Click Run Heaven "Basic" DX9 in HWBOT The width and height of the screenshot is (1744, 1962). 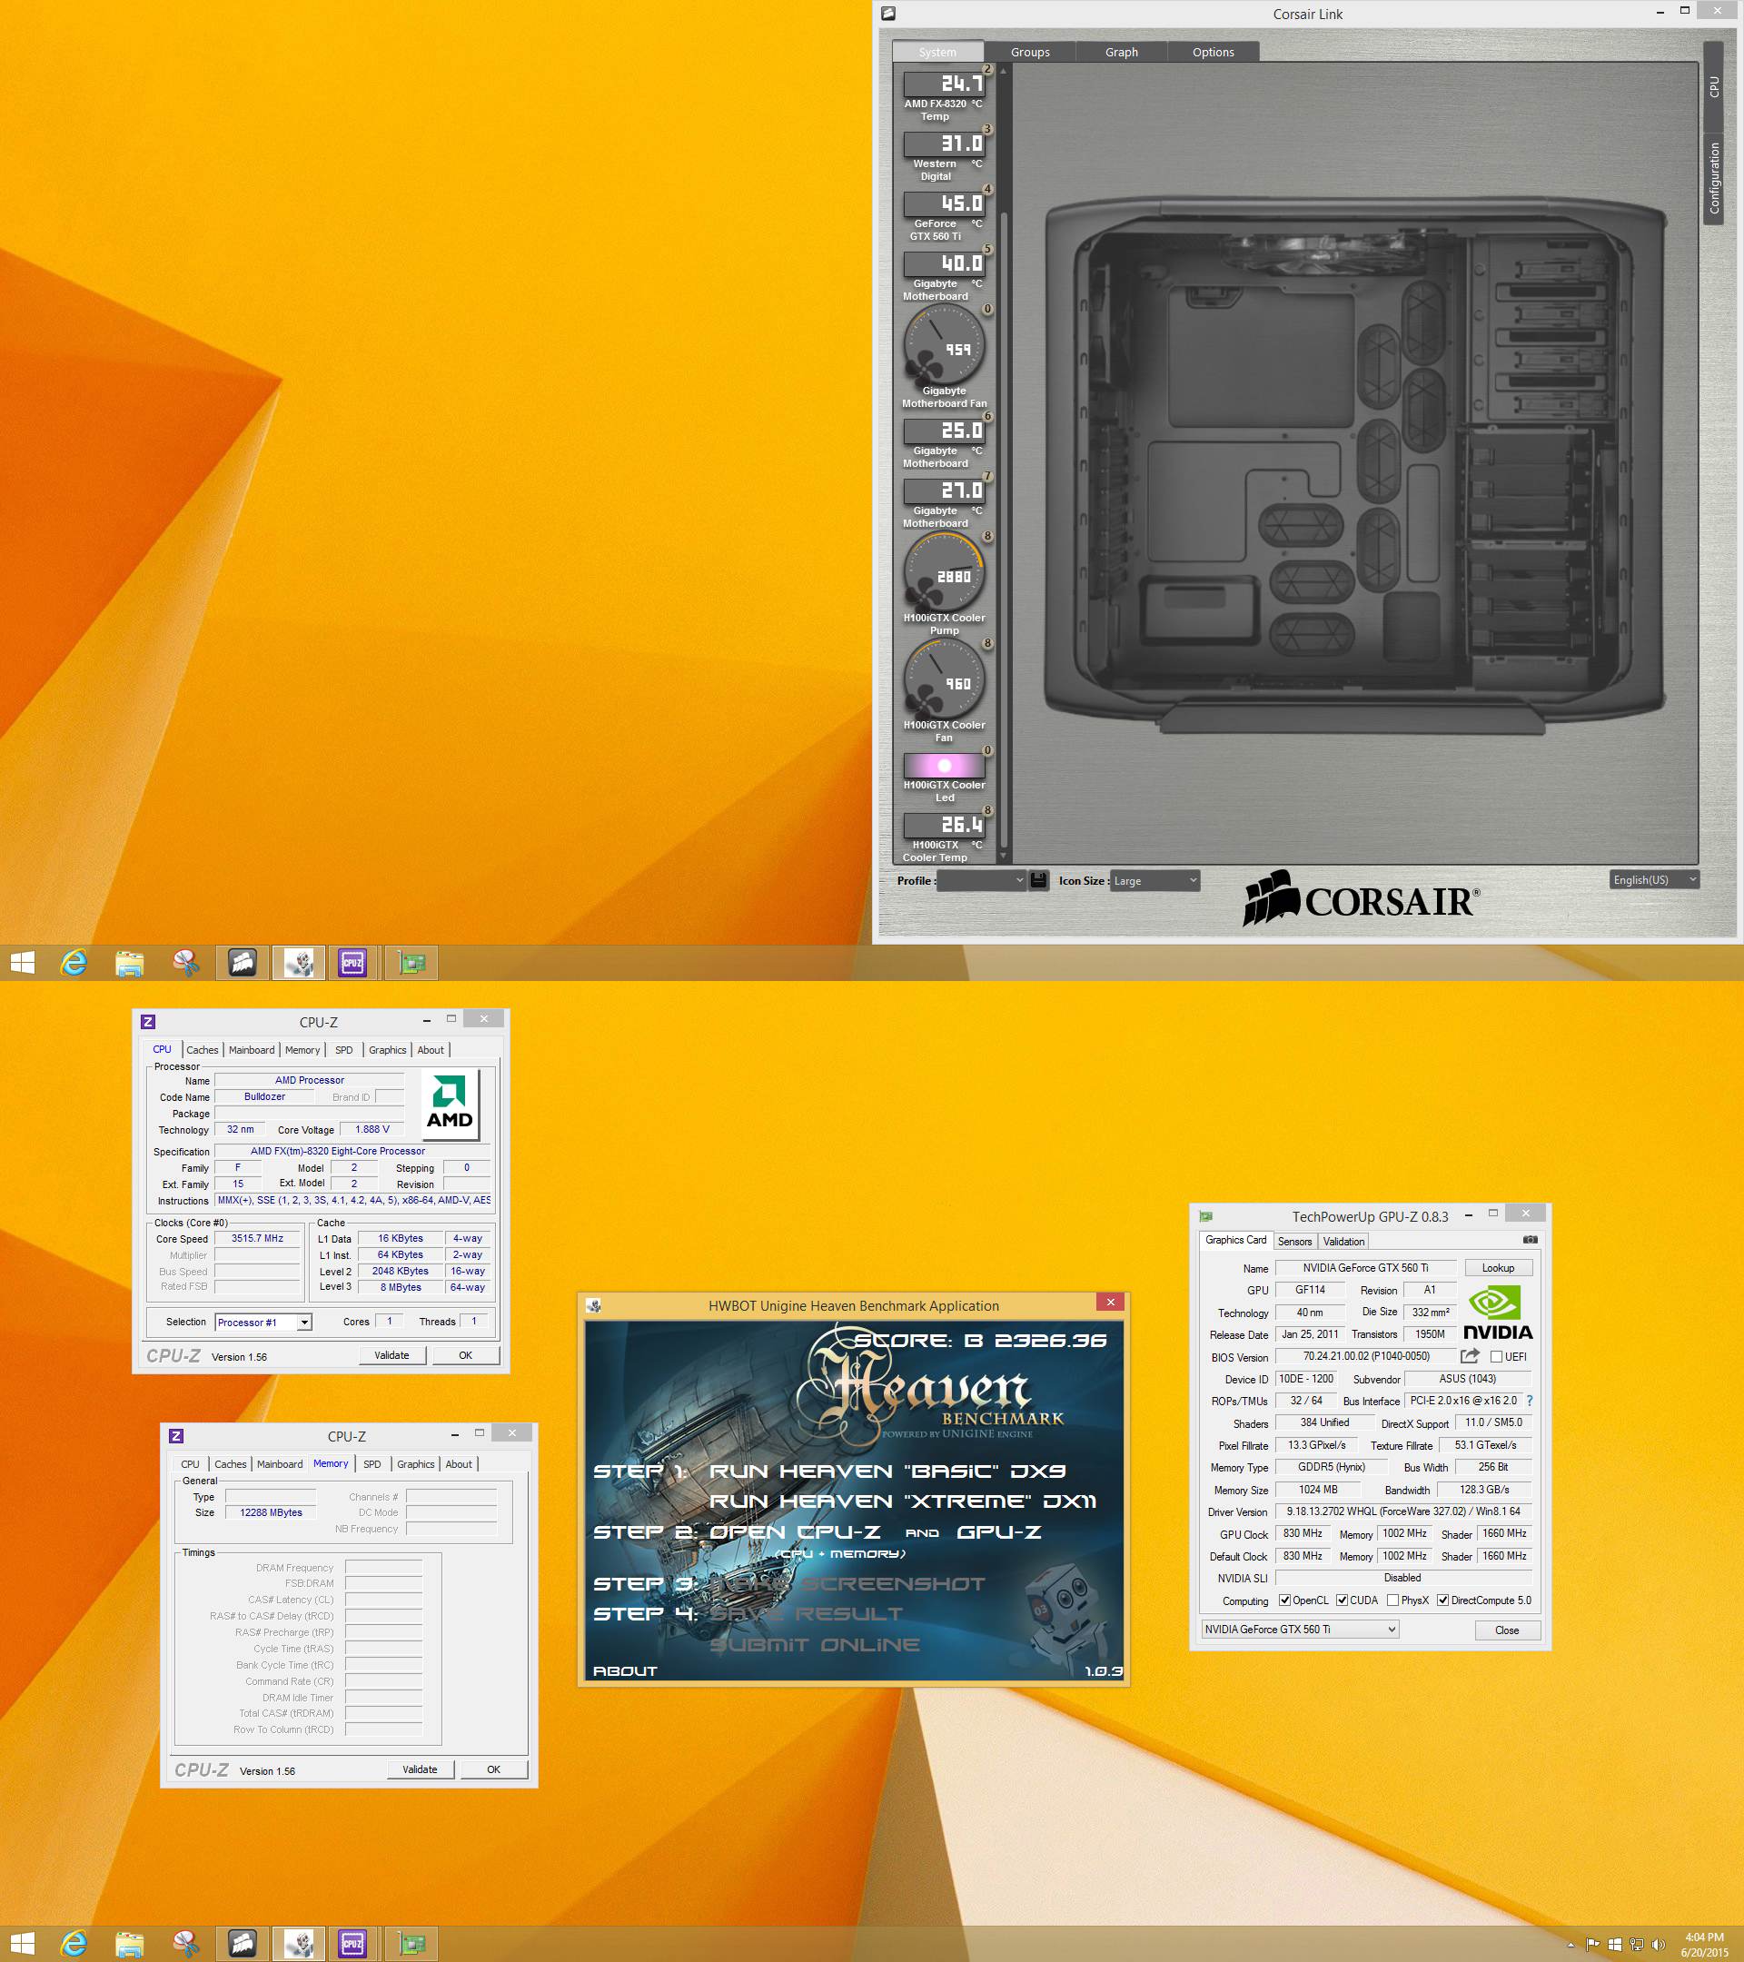[887, 1471]
